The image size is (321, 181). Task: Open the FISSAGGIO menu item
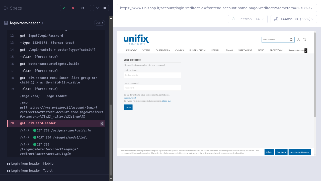(132, 51)
